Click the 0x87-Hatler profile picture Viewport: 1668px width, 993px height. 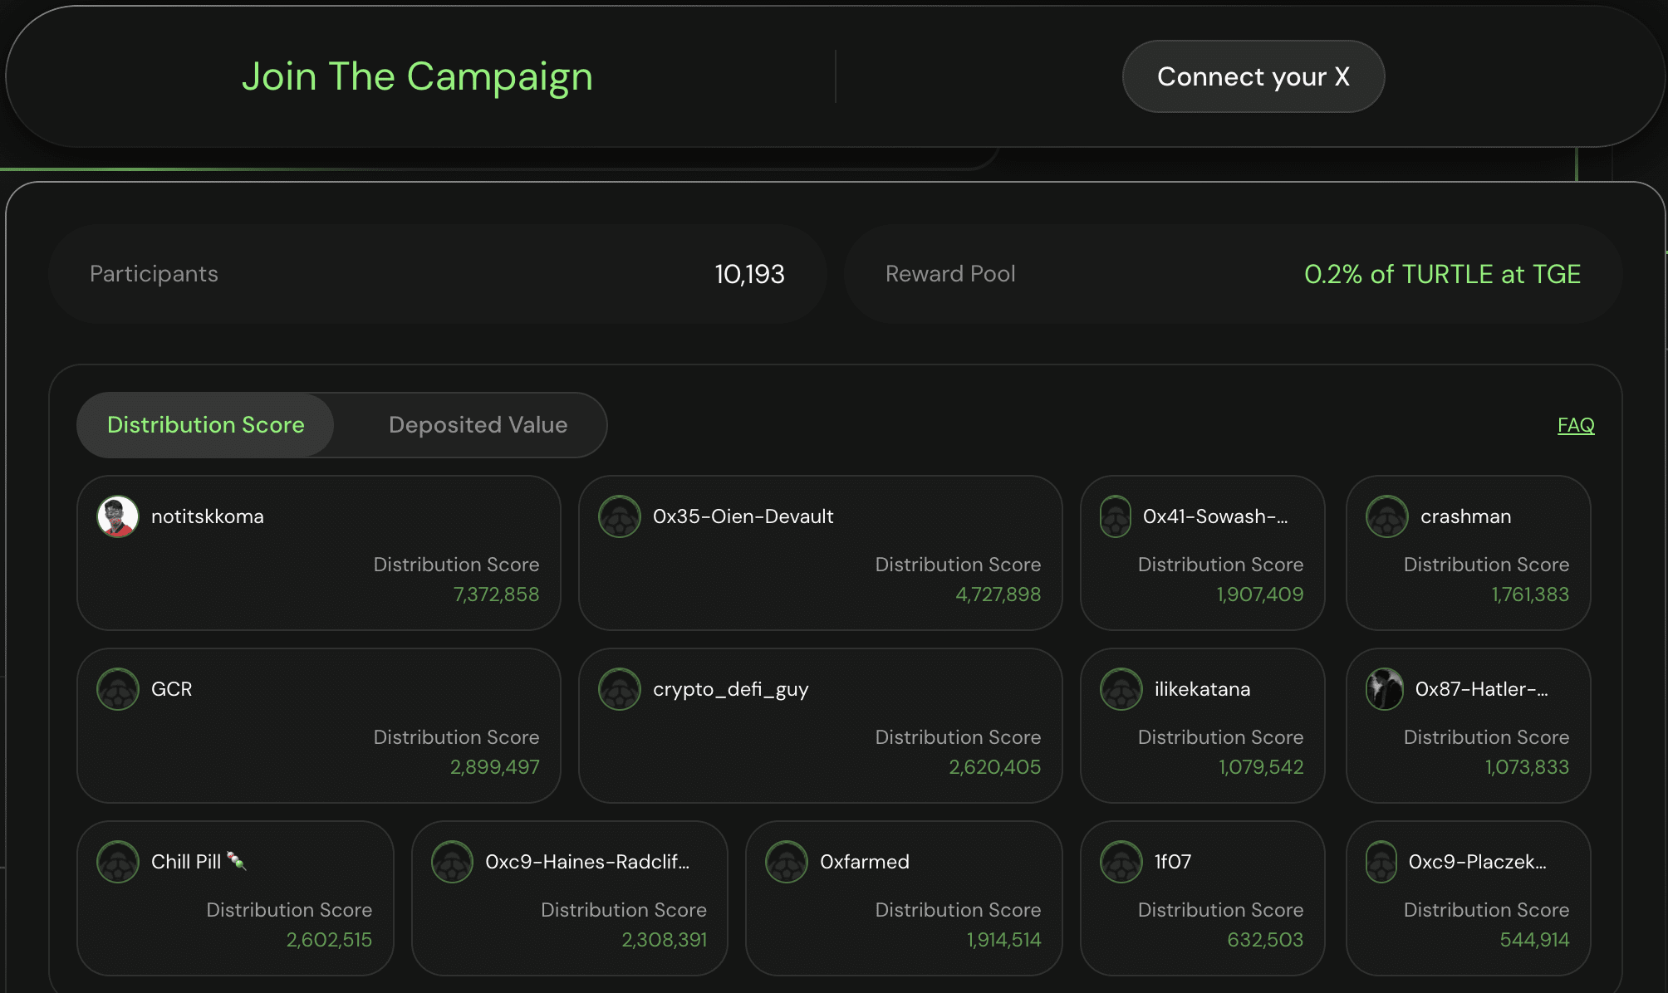click(x=1385, y=689)
